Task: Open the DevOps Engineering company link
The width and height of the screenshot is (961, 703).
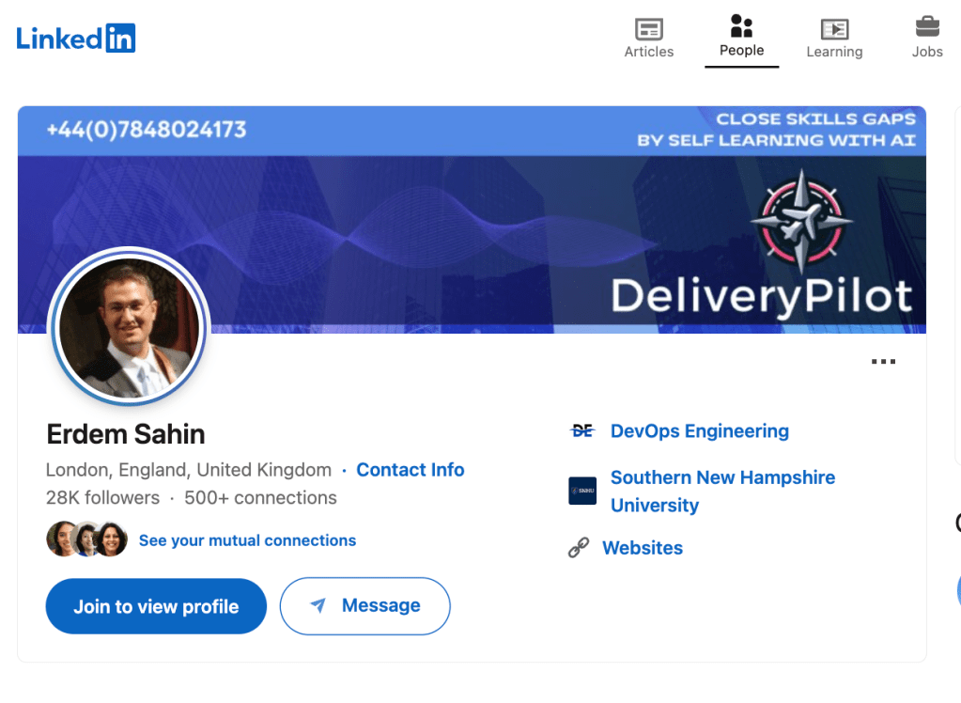Action: pyautogui.click(x=699, y=431)
